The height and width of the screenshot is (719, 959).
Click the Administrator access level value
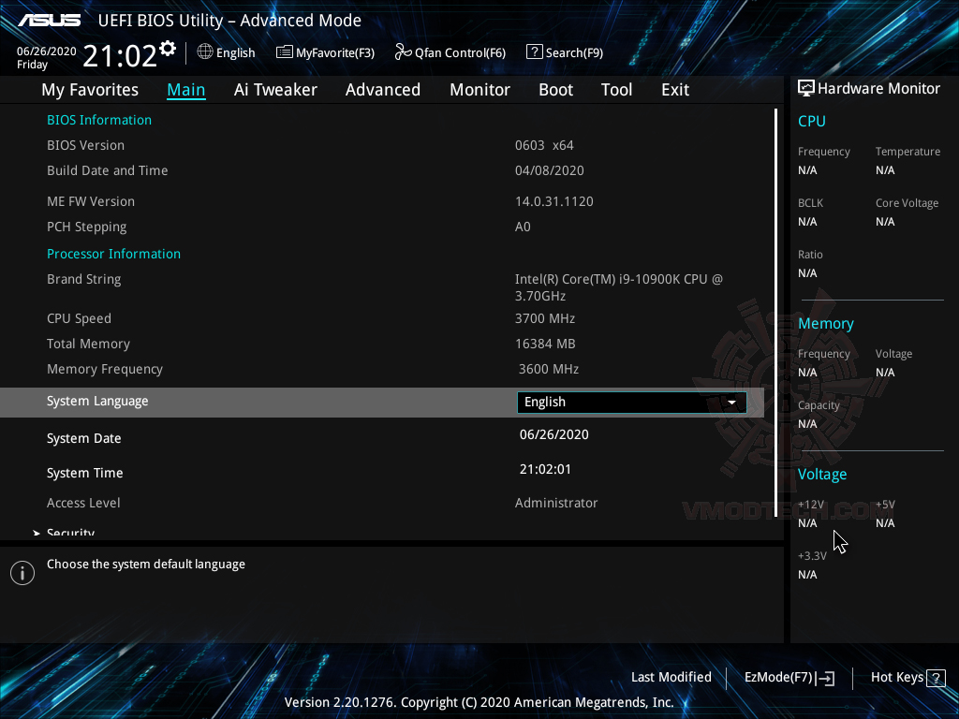[x=556, y=503]
